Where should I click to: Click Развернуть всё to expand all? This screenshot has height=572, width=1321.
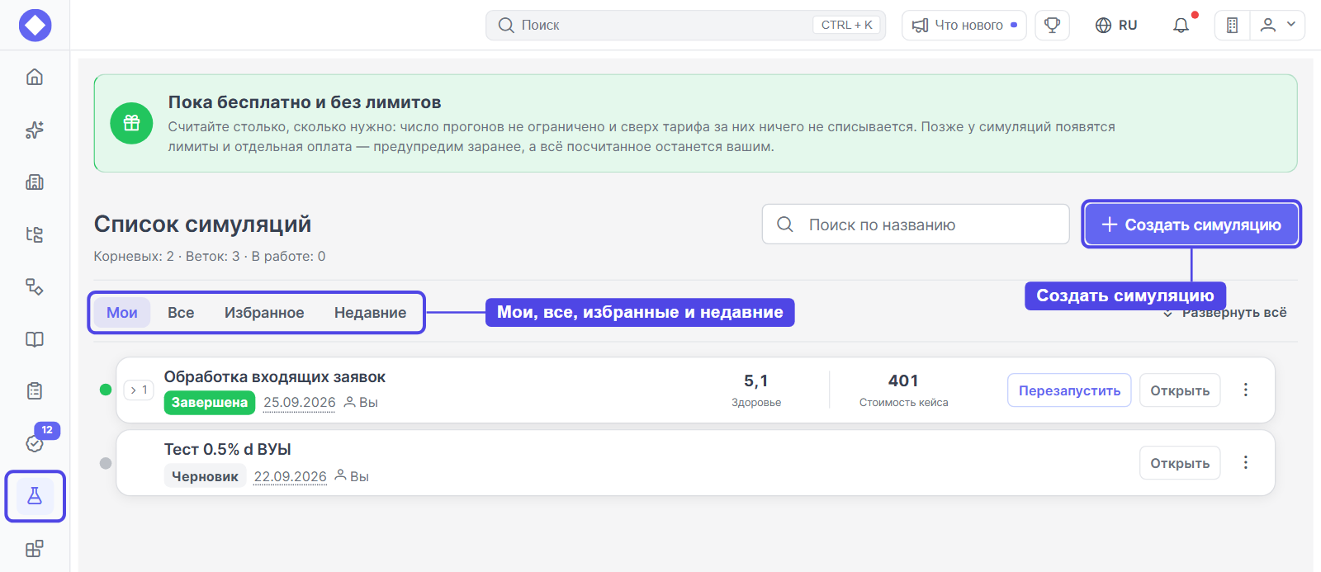point(1225,313)
